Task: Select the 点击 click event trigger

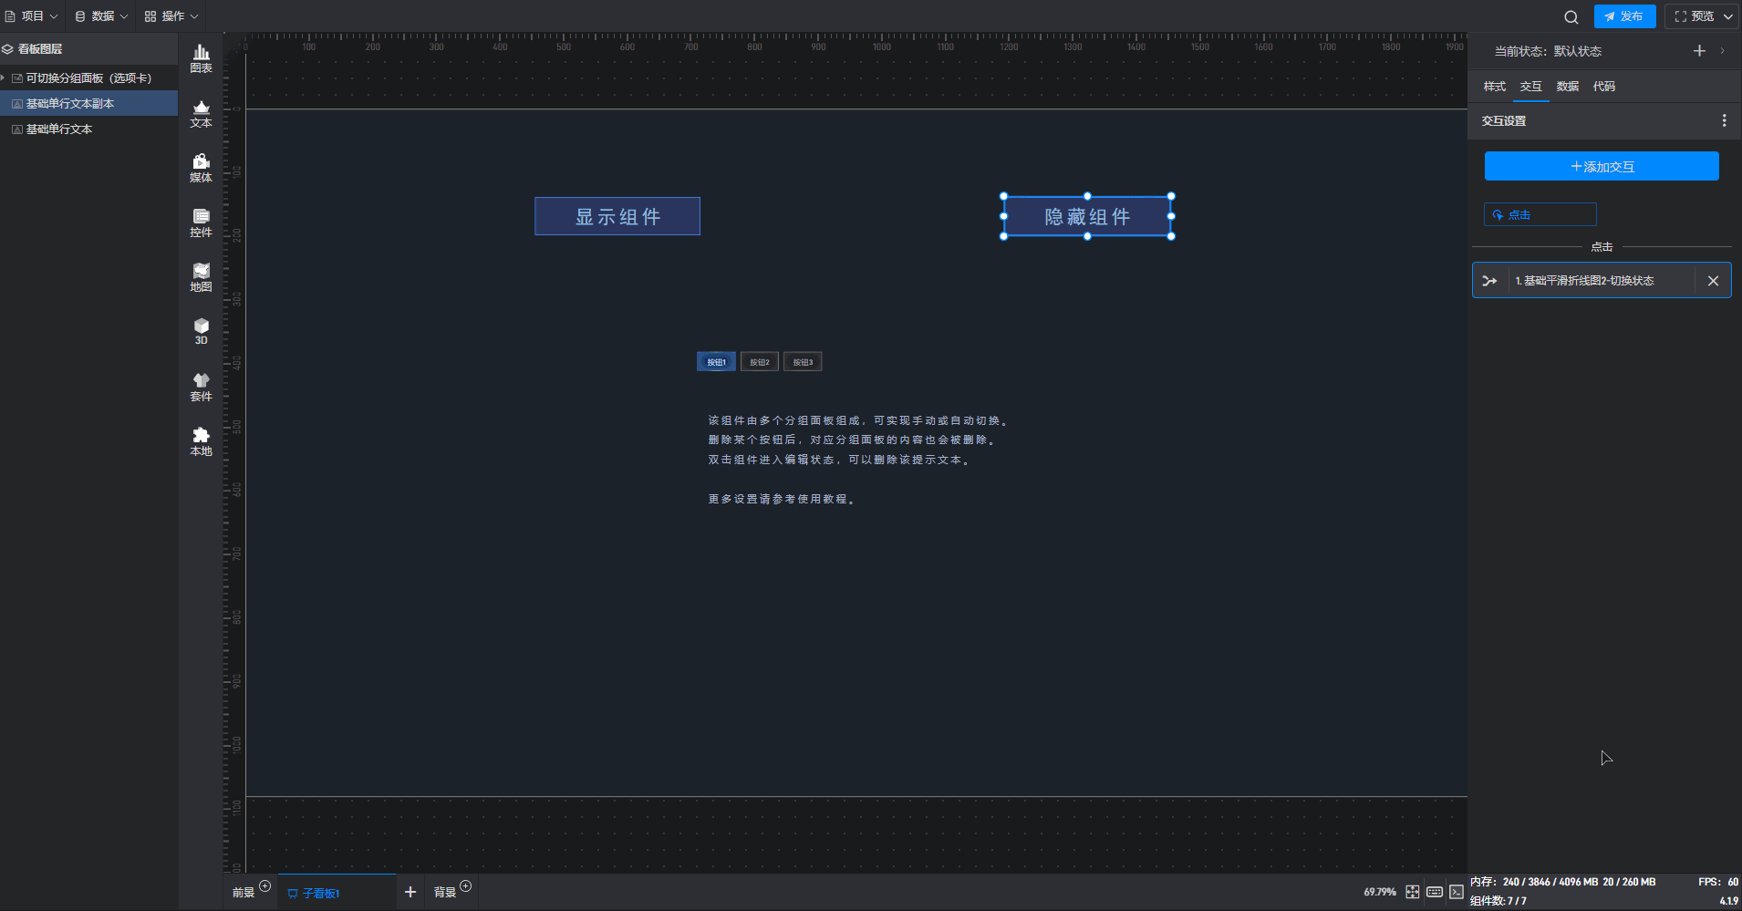Action: pos(1540,215)
